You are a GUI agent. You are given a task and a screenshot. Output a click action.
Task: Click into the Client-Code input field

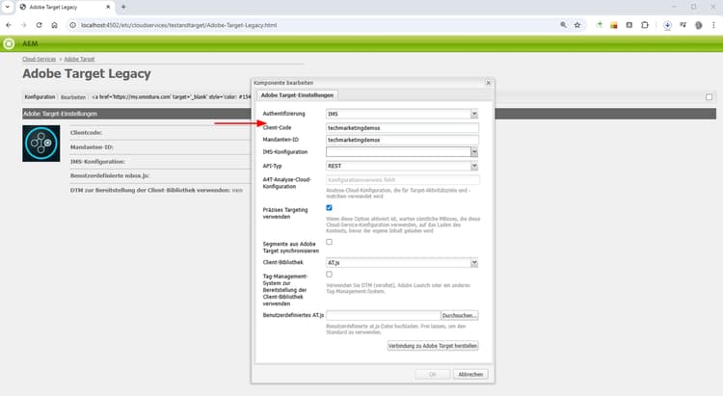[402, 128]
